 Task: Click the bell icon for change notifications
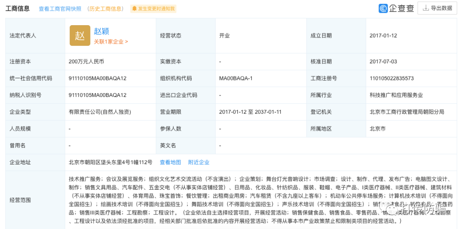click(x=134, y=9)
